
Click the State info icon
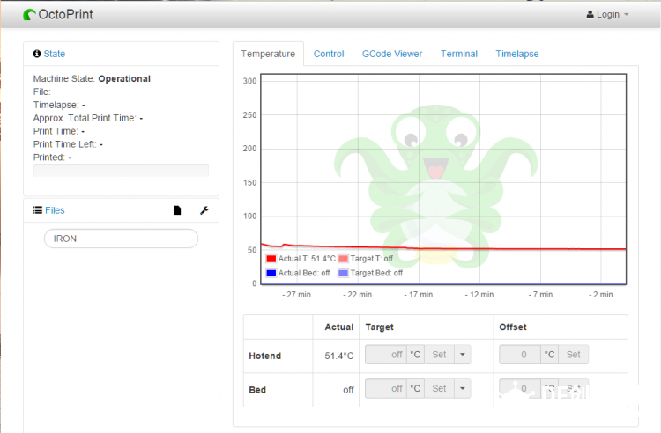[37, 54]
